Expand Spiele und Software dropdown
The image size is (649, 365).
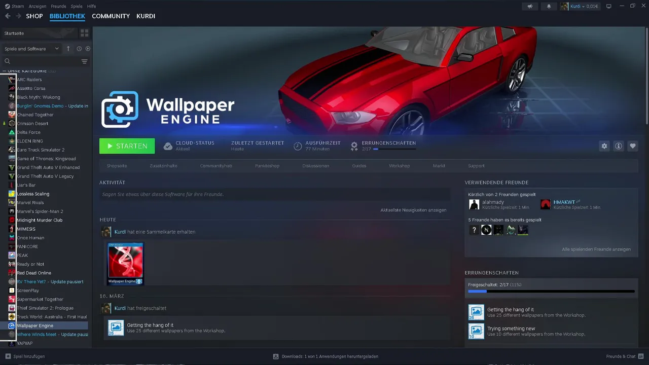[x=32, y=49]
